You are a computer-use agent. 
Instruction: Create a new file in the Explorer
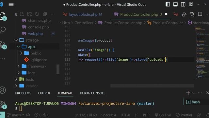[22, 14]
